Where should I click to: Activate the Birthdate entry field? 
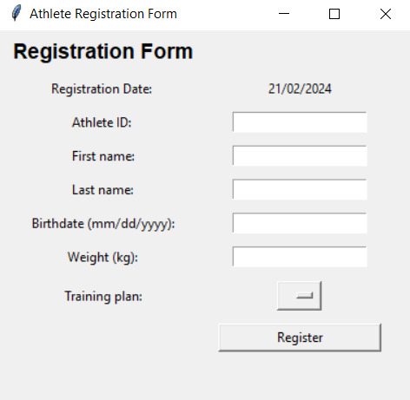tap(300, 223)
